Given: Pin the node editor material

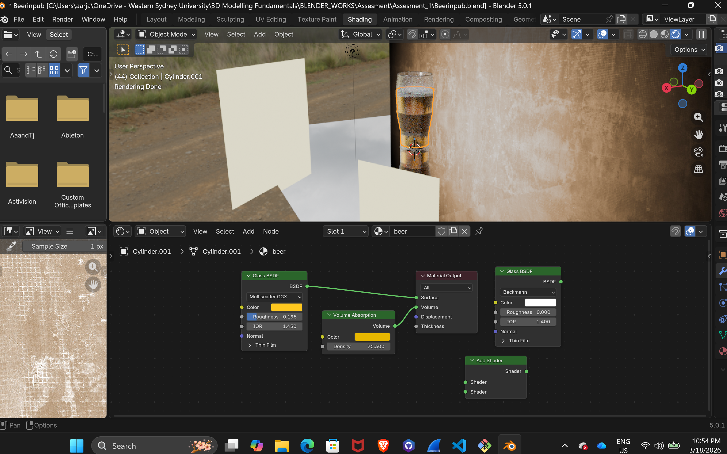Looking at the screenshot, I should 479,231.
